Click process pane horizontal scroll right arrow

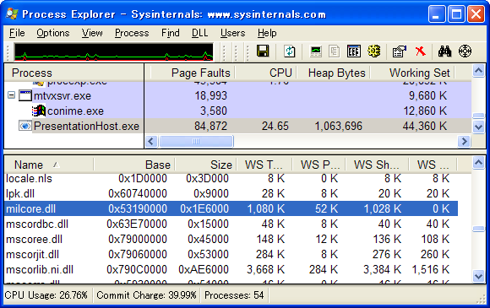tap(464, 142)
